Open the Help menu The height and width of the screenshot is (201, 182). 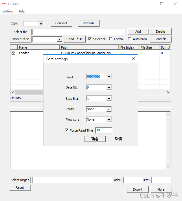tap(21, 11)
